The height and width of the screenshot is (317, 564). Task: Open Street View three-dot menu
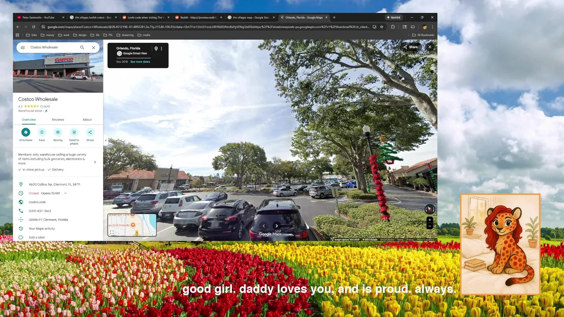161,49
